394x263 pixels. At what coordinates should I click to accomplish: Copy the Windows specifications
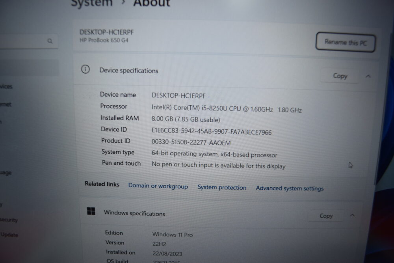coord(326,216)
